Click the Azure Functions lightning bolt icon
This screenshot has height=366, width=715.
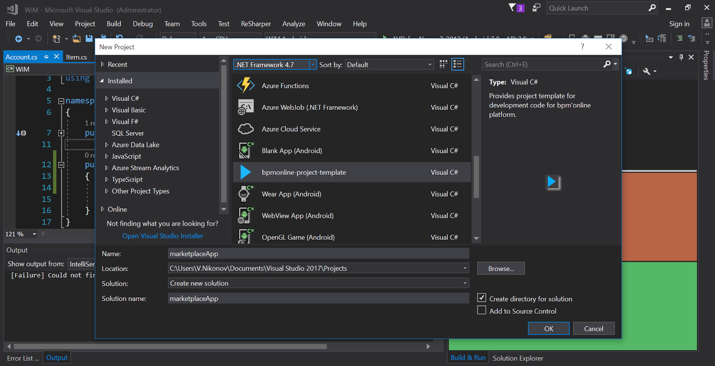pyautogui.click(x=246, y=86)
